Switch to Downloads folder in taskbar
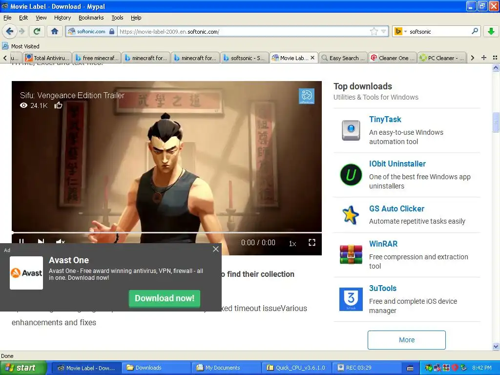This screenshot has height=375, width=500. point(156,368)
